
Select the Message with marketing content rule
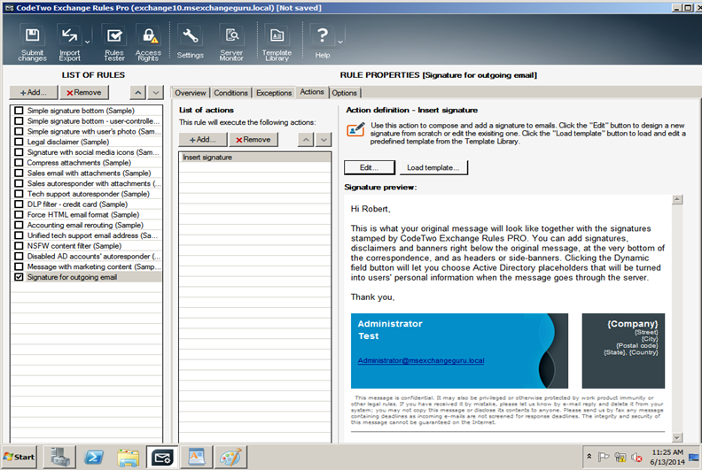coord(94,266)
